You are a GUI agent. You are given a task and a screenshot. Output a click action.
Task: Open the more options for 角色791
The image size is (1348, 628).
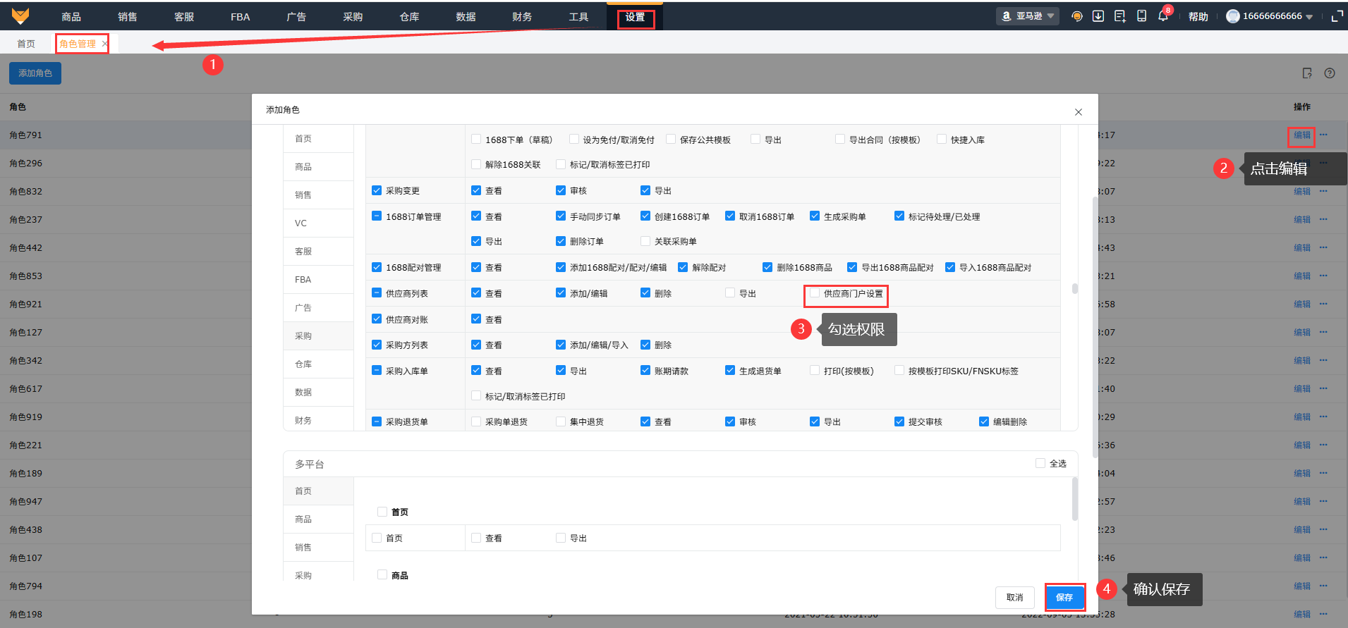tap(1323, 135)
